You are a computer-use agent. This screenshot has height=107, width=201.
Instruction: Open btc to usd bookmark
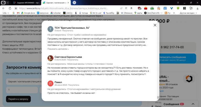96,13
